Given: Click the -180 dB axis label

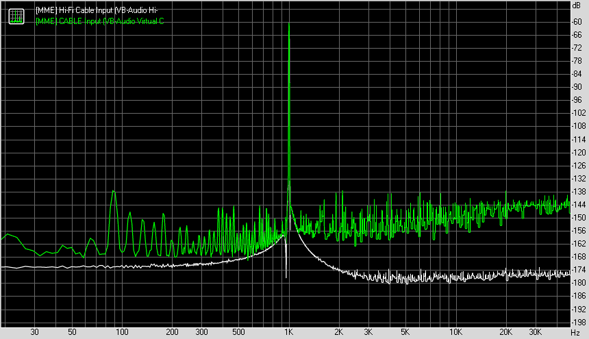Looking at the screenshot, I should click(579, 283).
